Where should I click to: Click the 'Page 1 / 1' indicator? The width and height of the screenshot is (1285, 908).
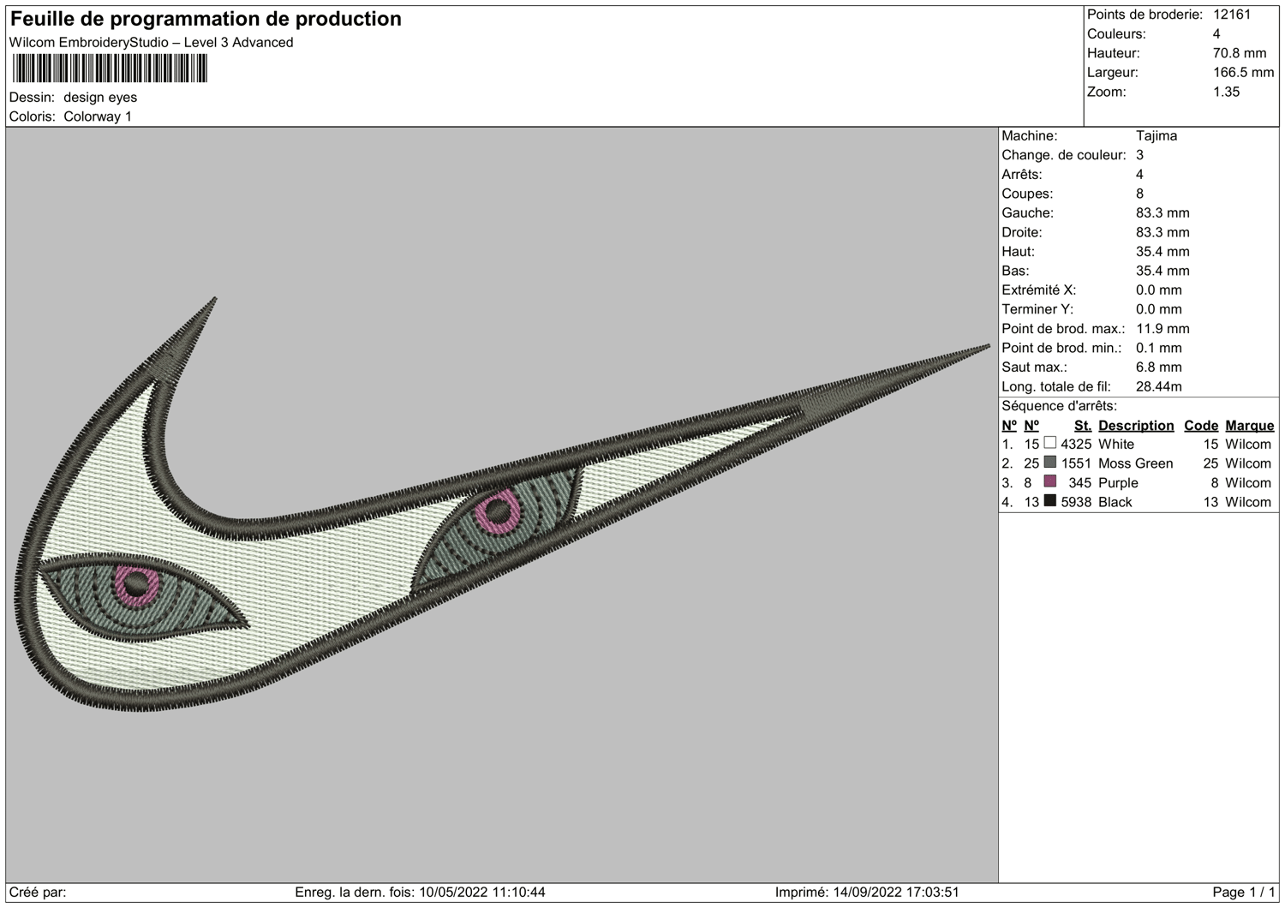tap(1244, 893)
